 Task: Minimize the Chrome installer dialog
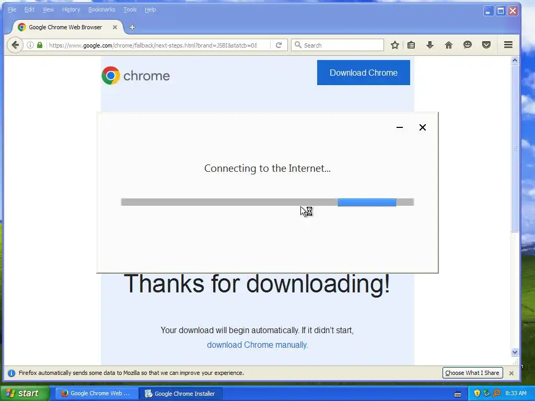(x=400, y=127)
